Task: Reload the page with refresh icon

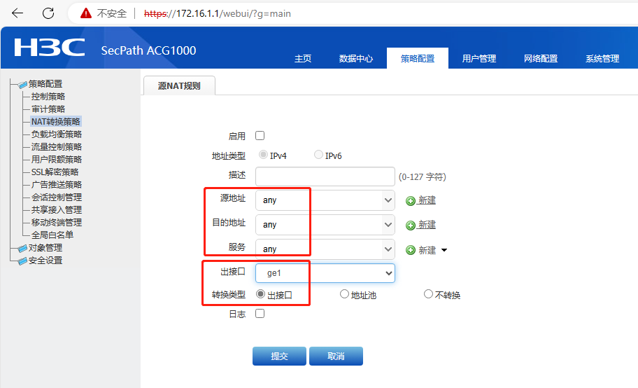Action: click(x=48, y=13)
